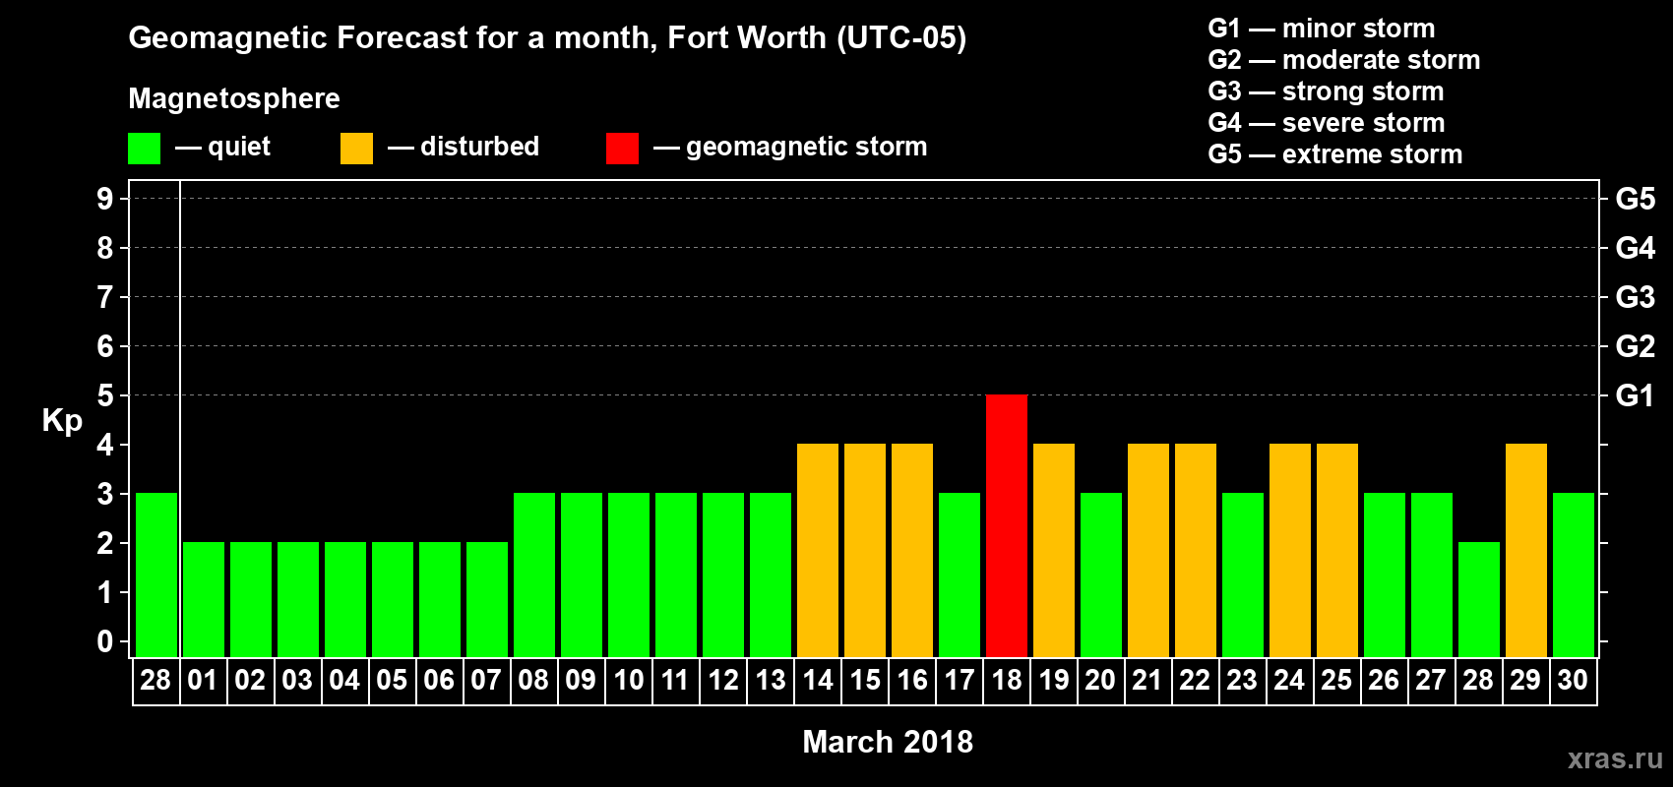
Task: Click the green bar for March 17
Action: click(960, 575)
